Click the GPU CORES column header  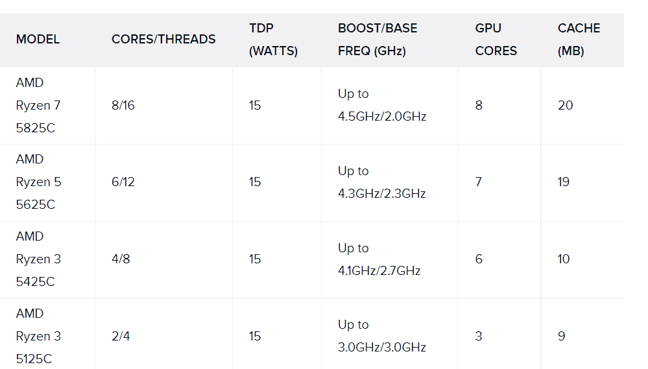[x=496, y=40]
